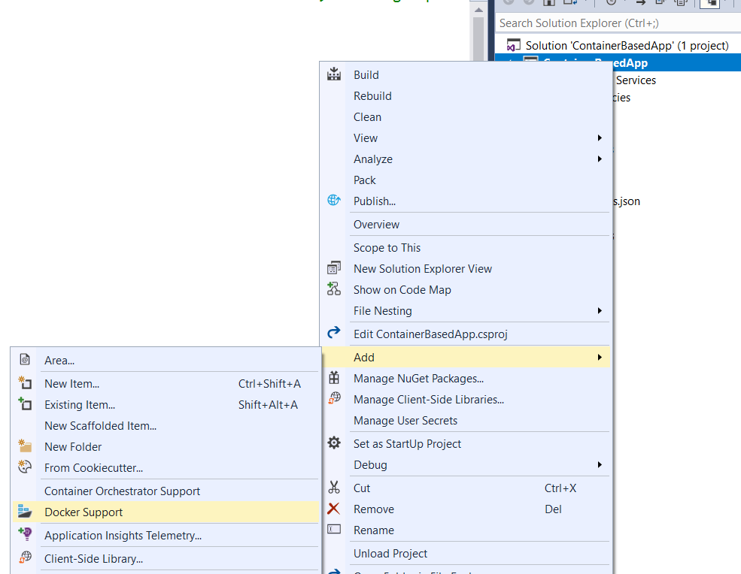Click the Client-Side Library icon
Viewport: 741px width, 574px height.
[x=25, y=557]
